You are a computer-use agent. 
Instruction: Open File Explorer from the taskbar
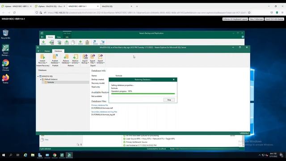(33, 155)
